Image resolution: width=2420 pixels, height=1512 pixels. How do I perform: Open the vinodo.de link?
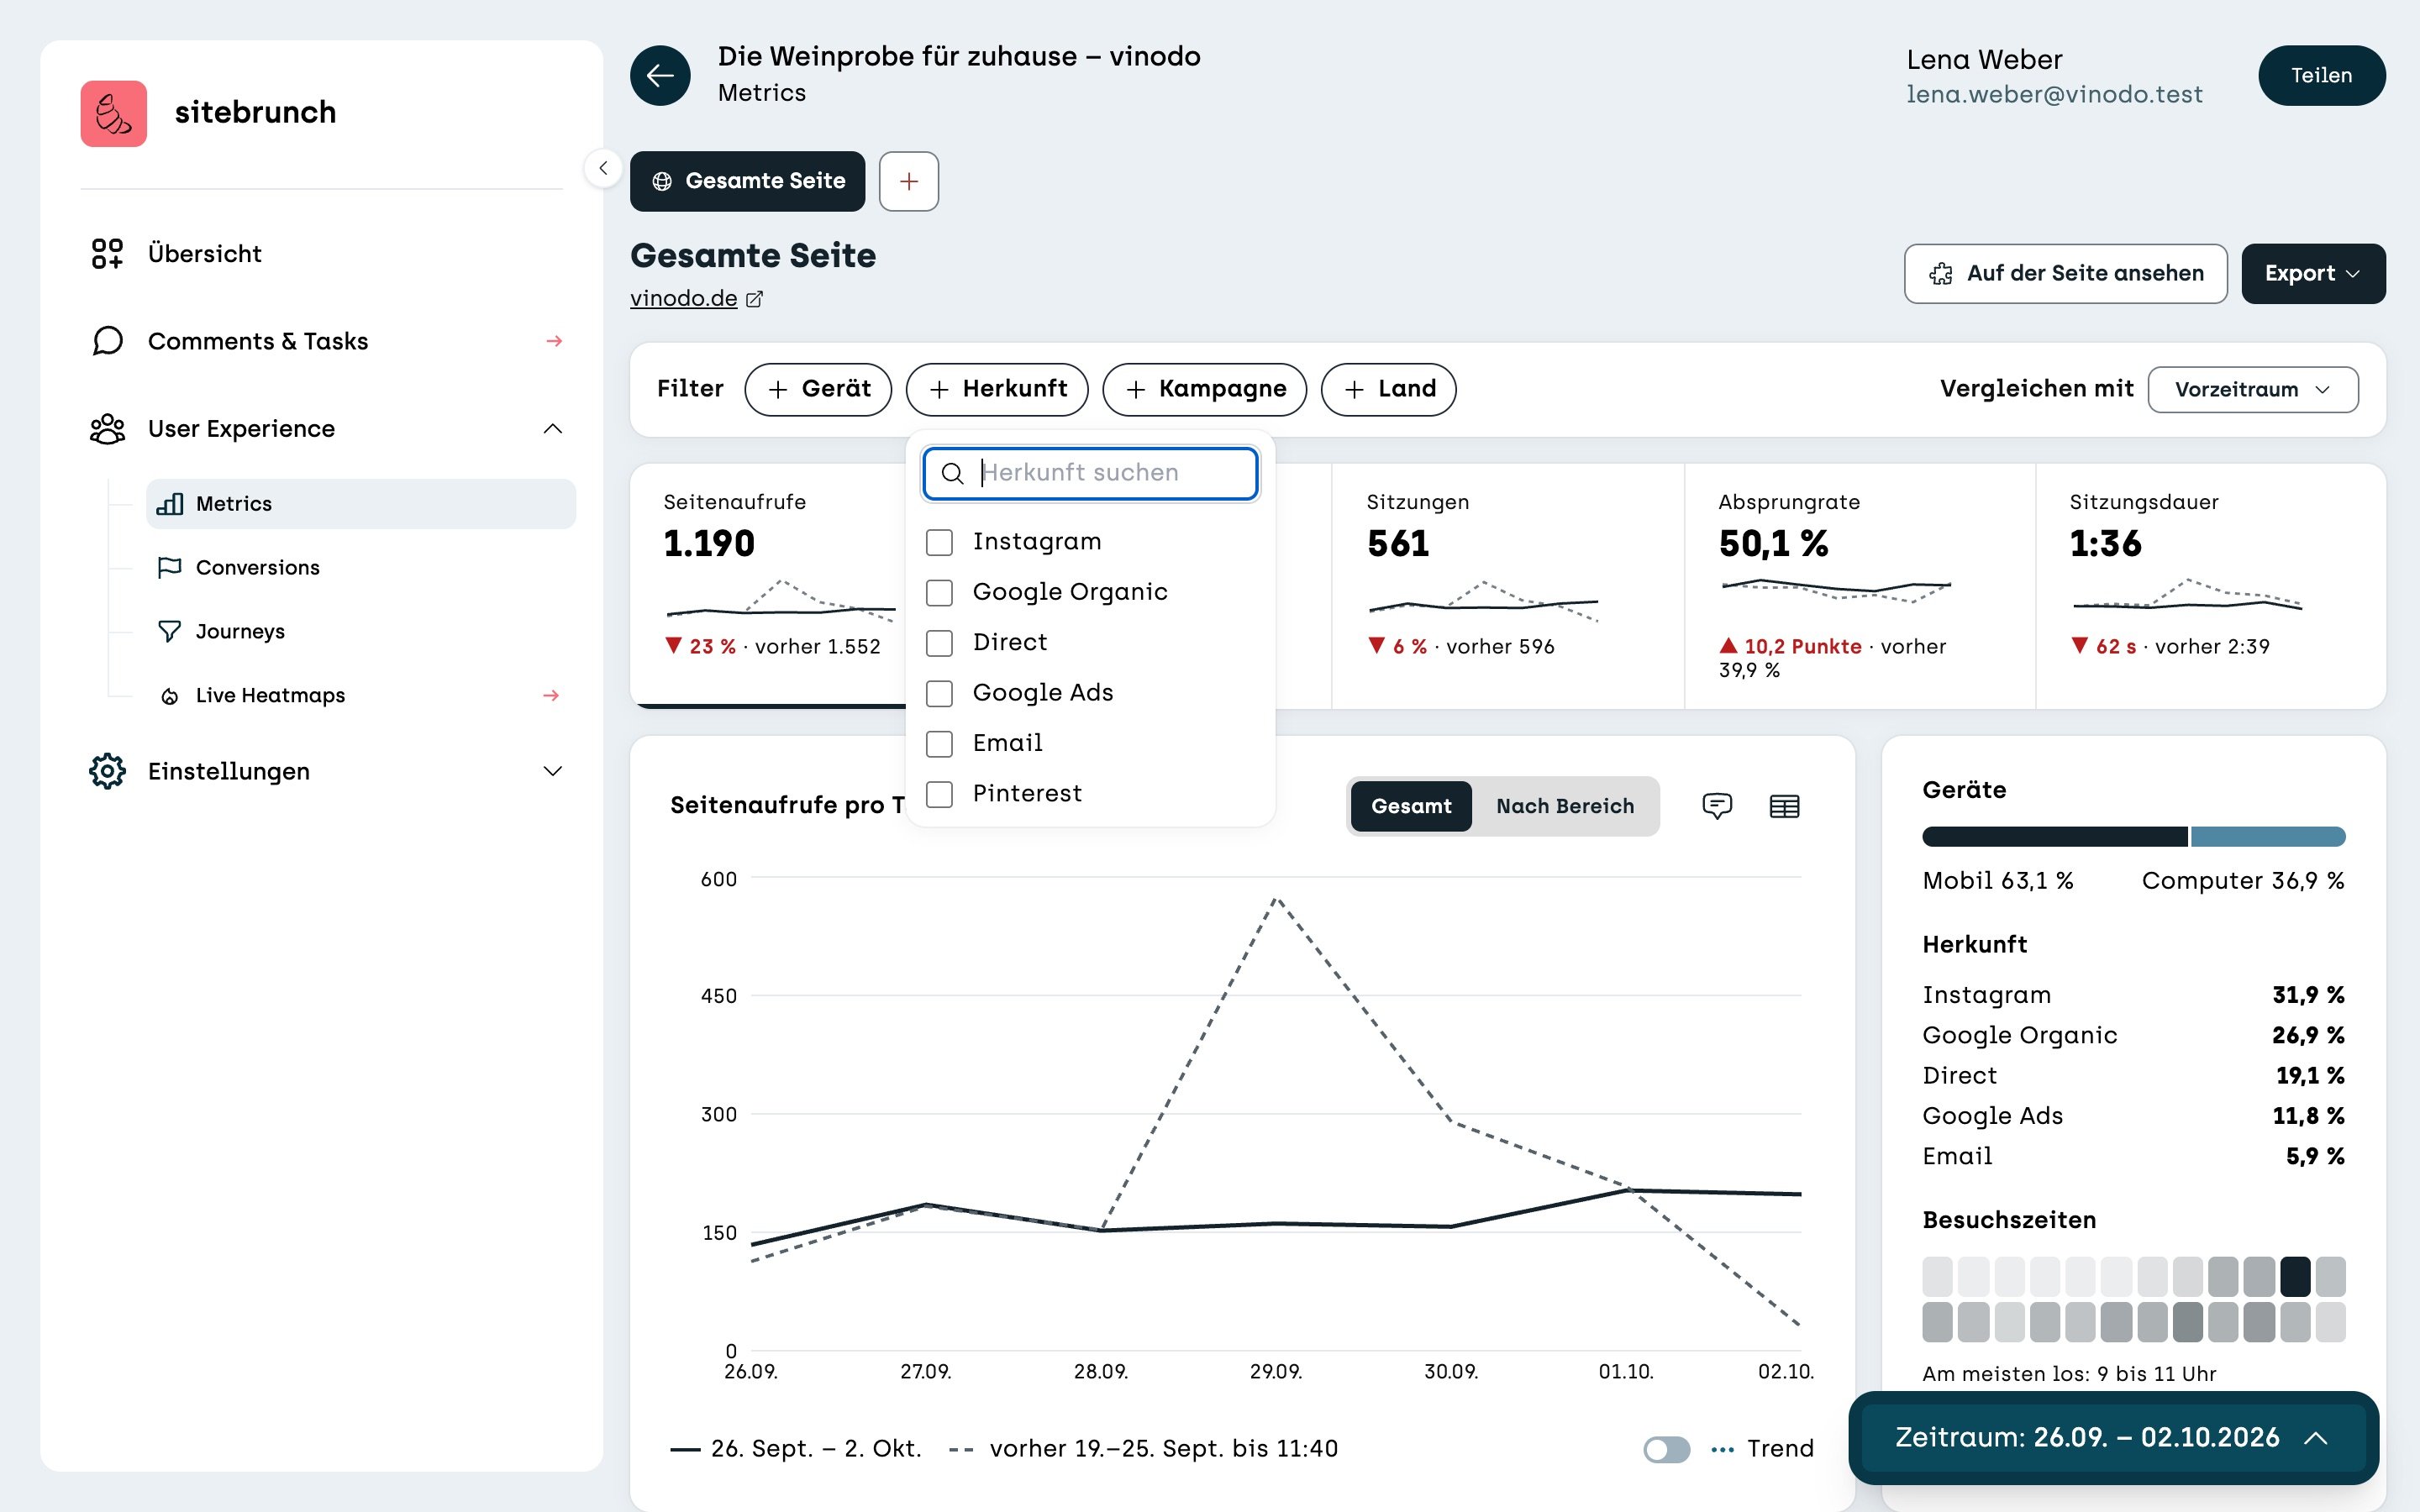pyautogui.click(x=683, y=299)
